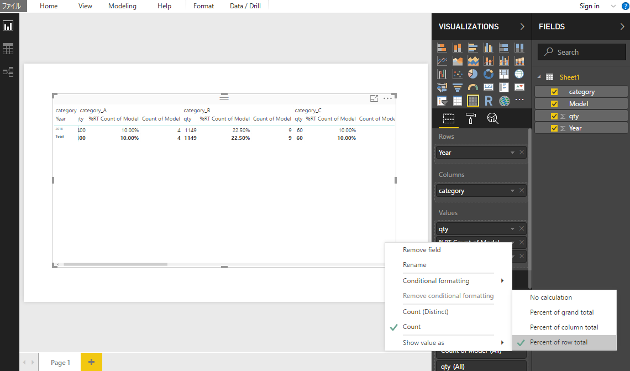
Task: Collapse the Visualizations pane
Action: tap(522, 27)
